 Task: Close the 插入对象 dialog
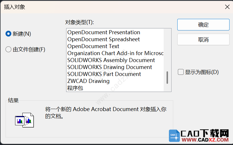(x=227, y=7)
